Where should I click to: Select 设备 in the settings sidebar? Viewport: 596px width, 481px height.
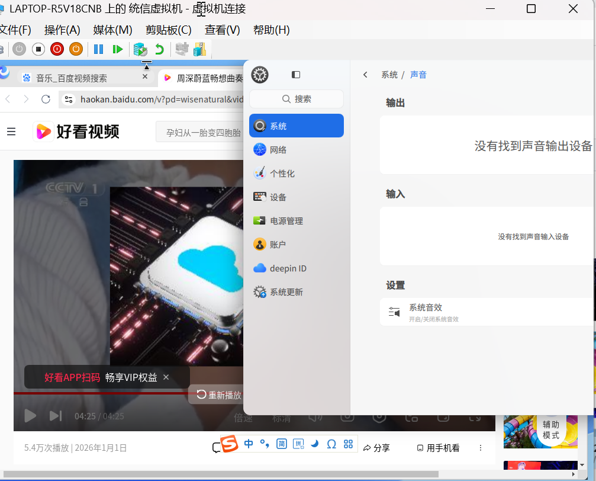click(297, 197)
